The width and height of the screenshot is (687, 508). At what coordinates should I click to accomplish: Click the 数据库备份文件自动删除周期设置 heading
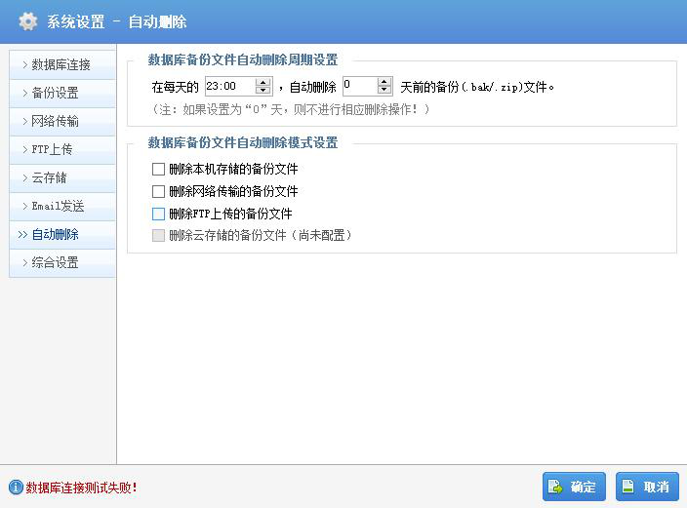(x=243, y=60)
